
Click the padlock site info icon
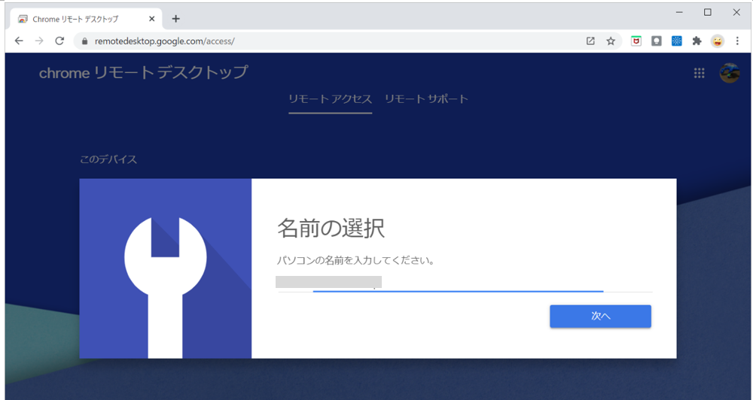85,41
